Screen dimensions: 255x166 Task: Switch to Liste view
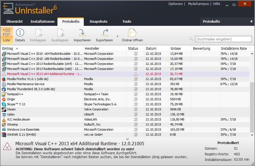pos(7,35)
